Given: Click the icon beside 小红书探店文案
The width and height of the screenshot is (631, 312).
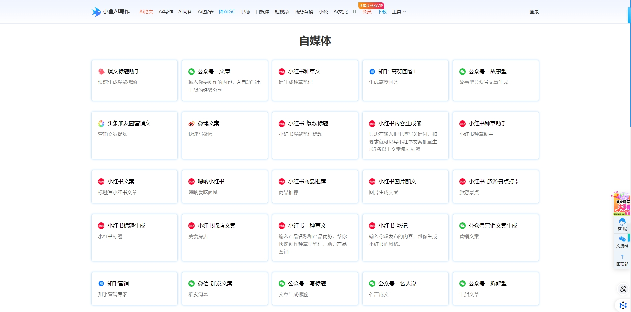Looking at the screenshot, I should 191,226.
